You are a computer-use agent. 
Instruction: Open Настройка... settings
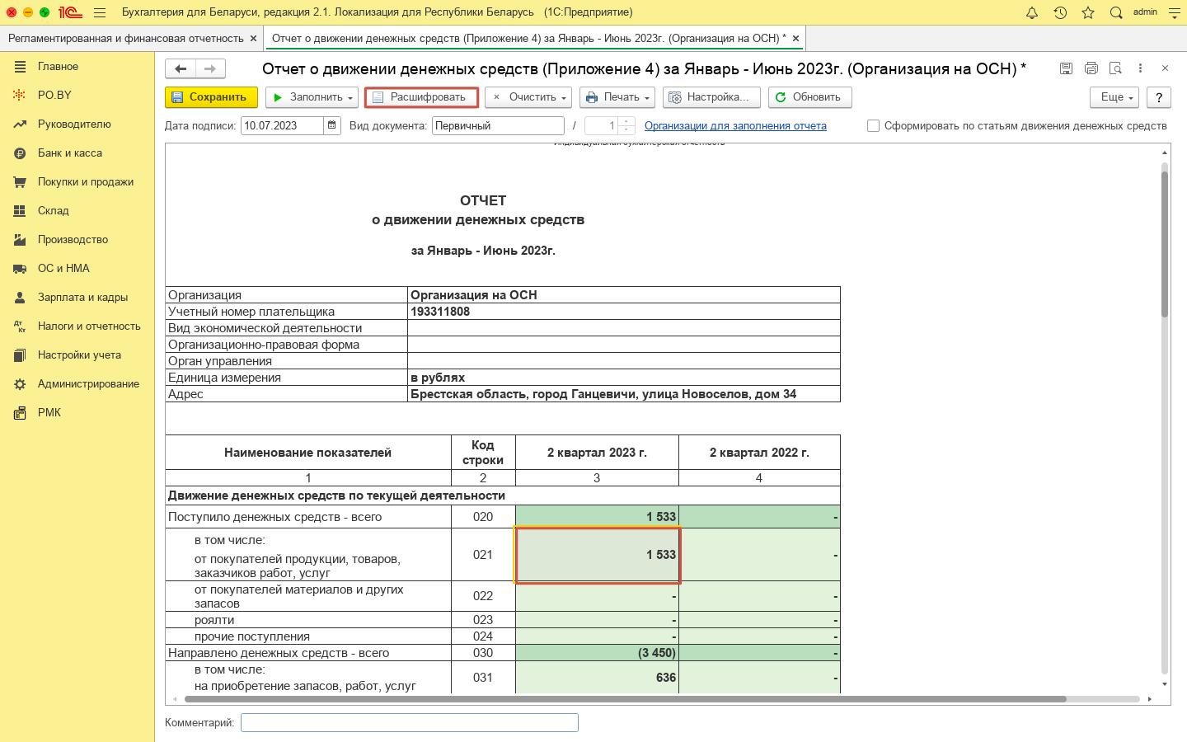711,97
